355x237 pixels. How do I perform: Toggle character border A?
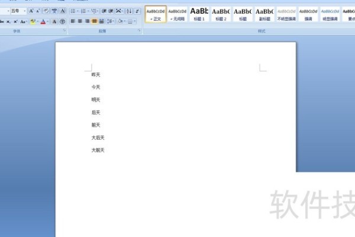click(x=63, y=11)
